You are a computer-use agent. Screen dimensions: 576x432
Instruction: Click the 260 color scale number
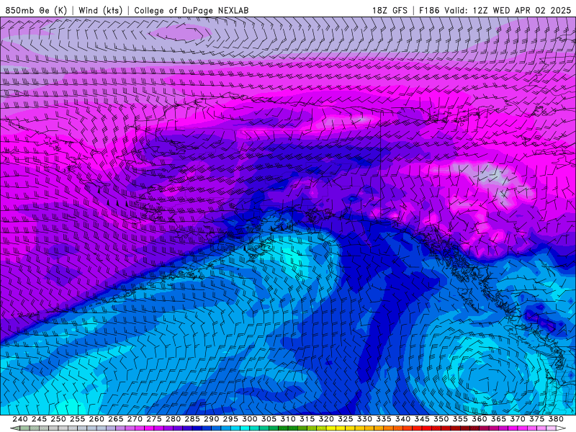coord(96,419)
